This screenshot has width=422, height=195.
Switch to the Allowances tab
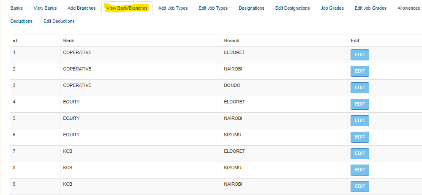[408, 8]
